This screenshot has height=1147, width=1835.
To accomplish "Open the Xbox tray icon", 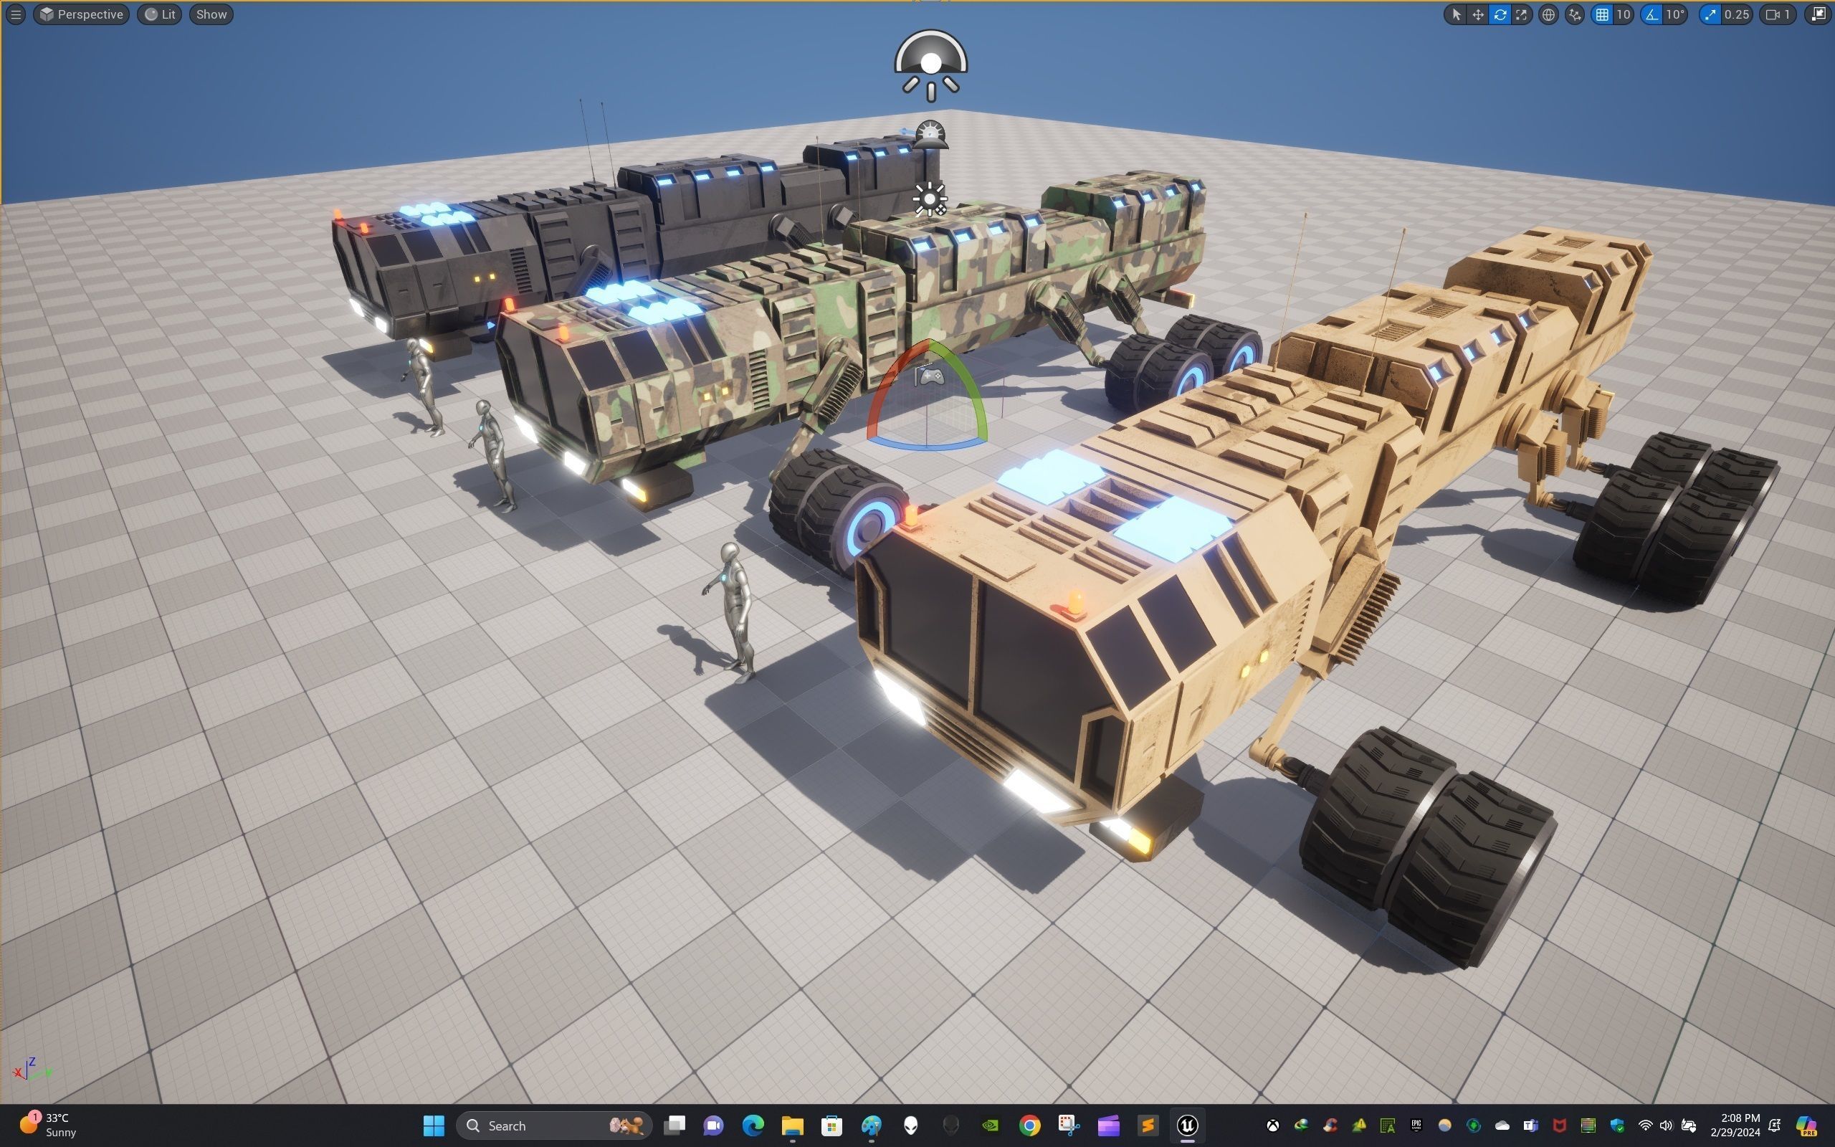I will [x=1272, y=1125].
